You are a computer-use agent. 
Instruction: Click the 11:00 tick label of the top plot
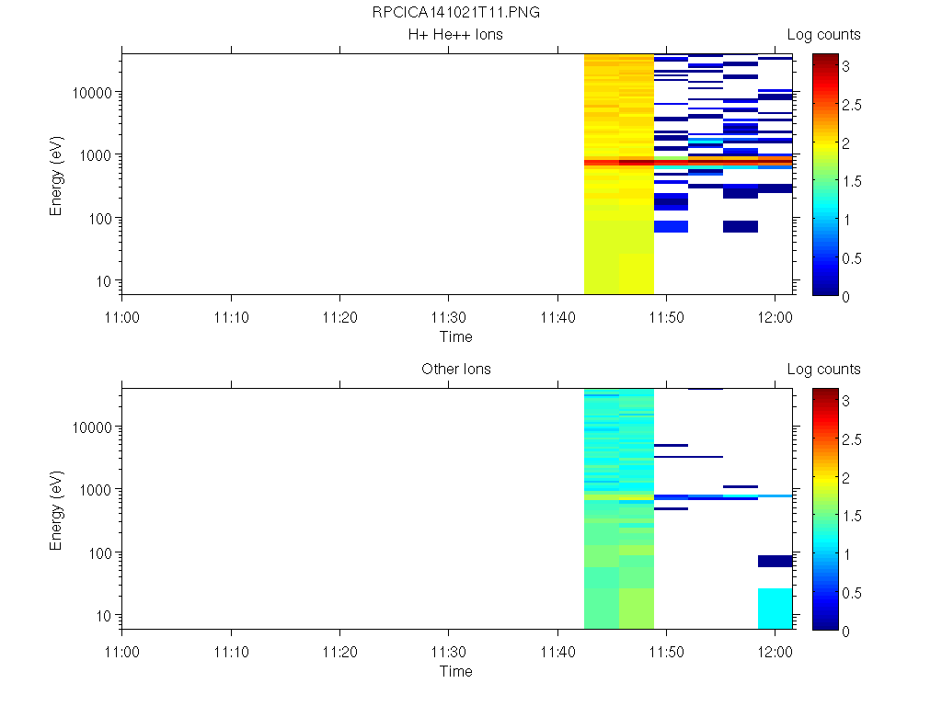122,317
